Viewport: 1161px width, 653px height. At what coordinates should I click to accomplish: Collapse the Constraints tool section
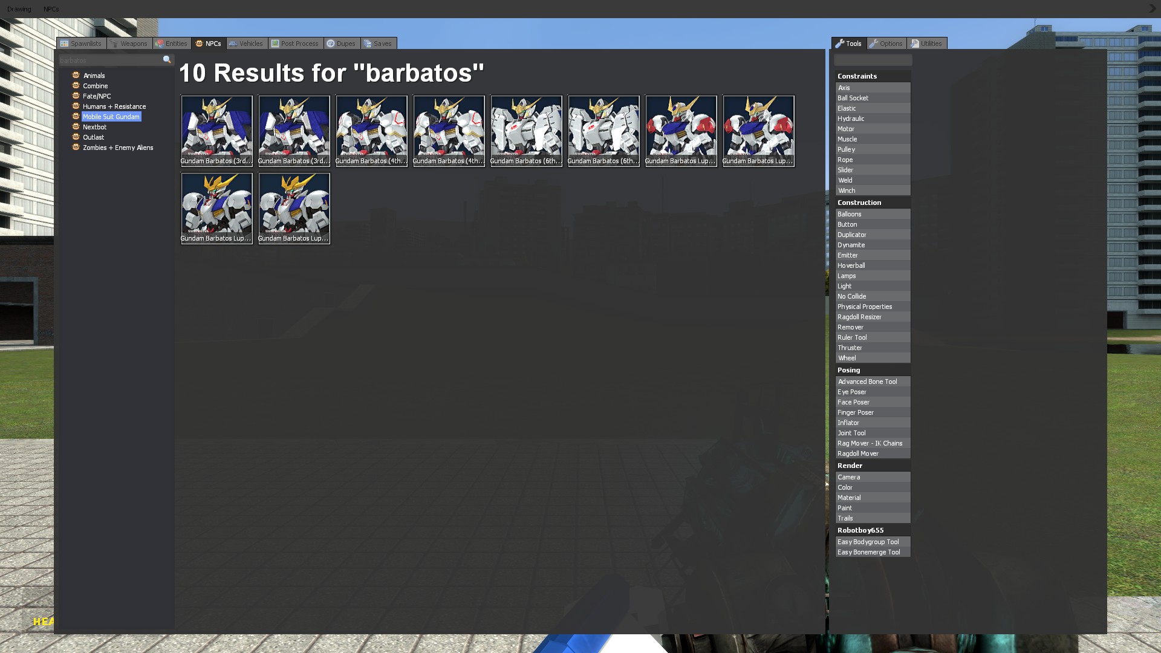pyautogui.click(x=873, y=76)
